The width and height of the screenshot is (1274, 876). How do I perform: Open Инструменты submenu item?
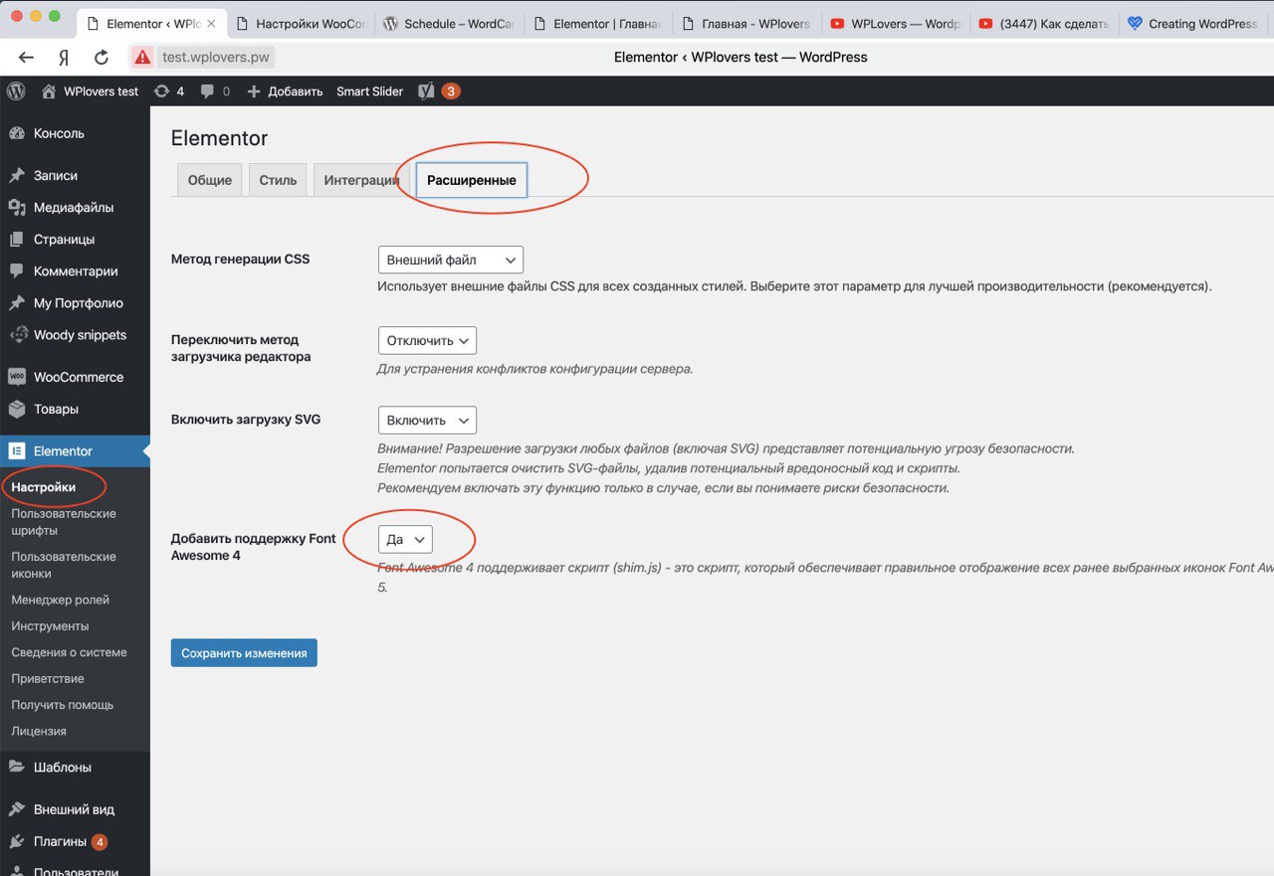[x=50, y=625]
